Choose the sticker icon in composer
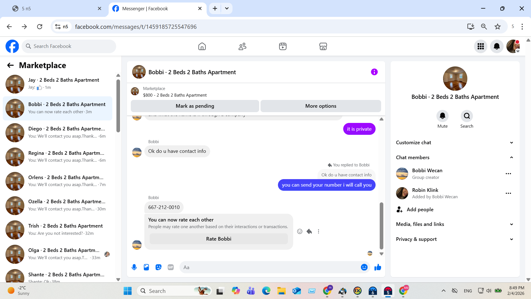531x299 pixels. tap(158, 267)
